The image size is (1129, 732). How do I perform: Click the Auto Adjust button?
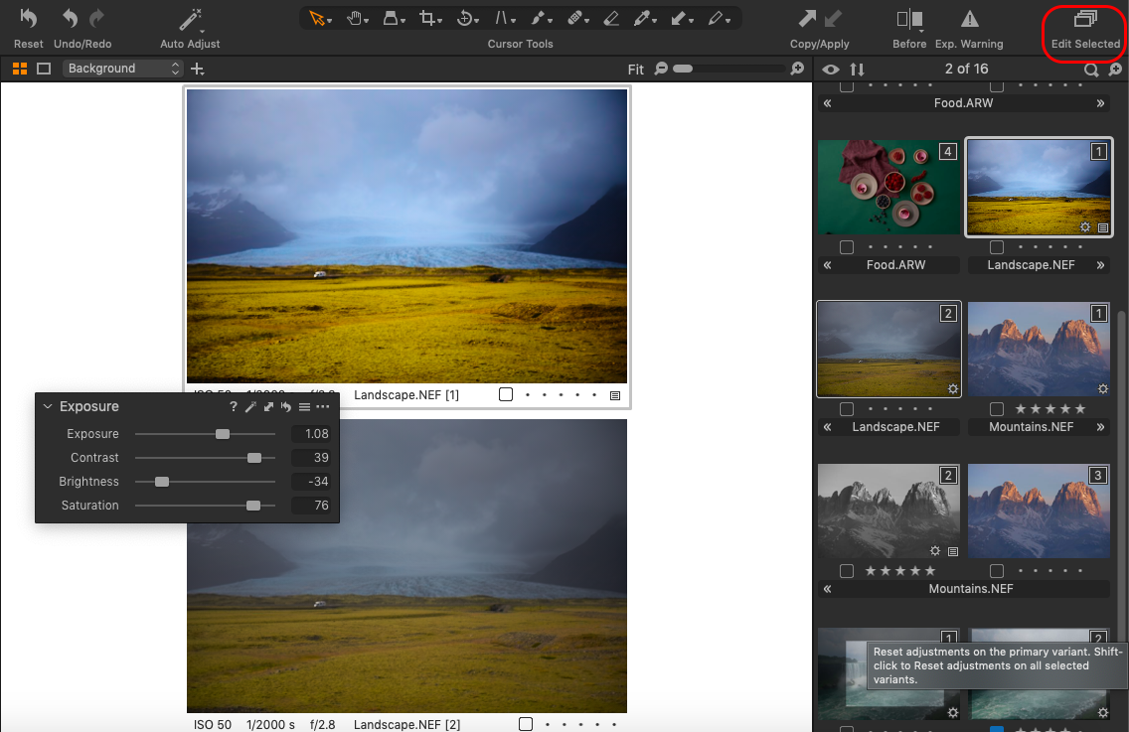[190, 29]
